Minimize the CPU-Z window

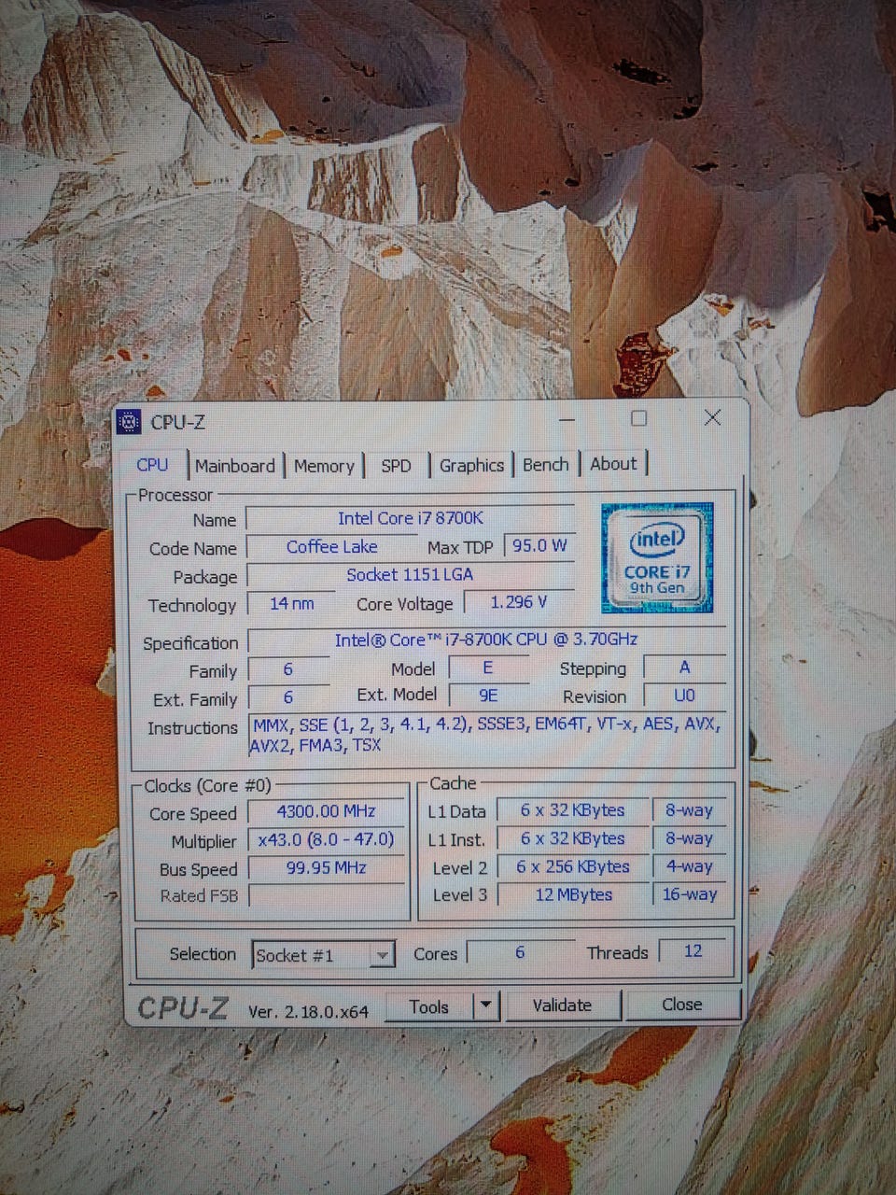(566, 420)
